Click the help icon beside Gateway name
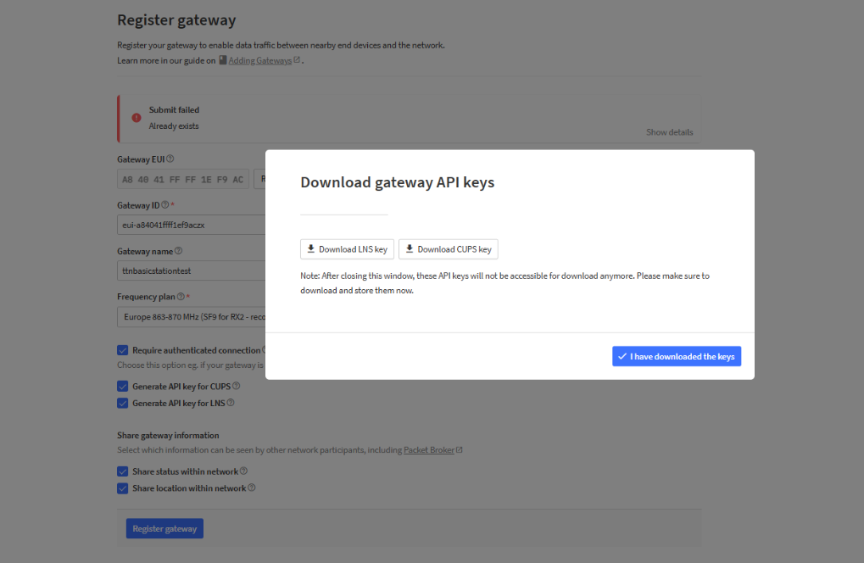864x563 pixels. 178,251
